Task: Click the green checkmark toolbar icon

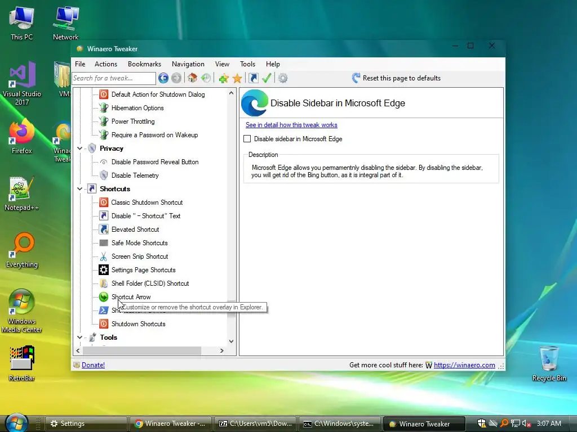Action: [267, 78]
